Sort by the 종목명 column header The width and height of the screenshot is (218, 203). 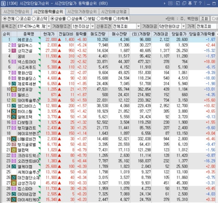coord(29,34)
